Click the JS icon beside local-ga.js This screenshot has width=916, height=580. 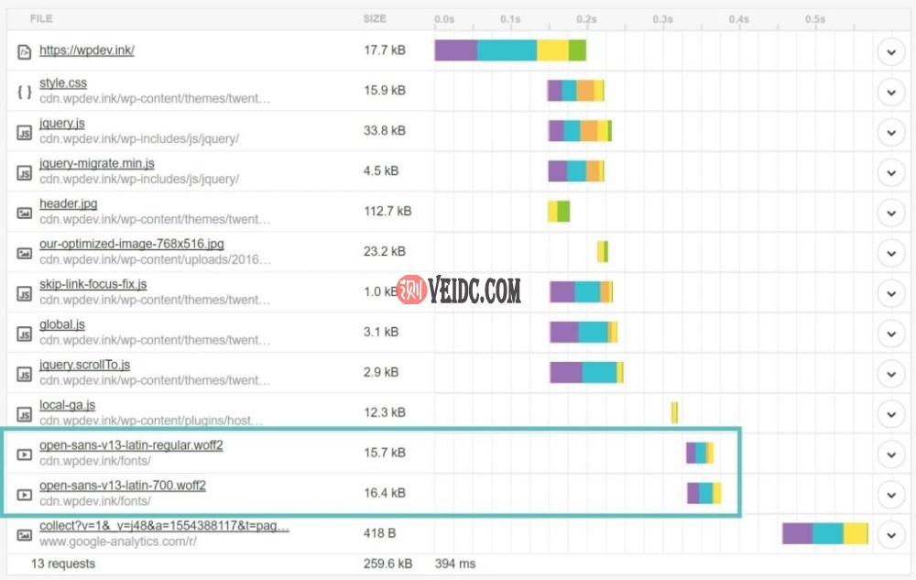coord(24,415)
